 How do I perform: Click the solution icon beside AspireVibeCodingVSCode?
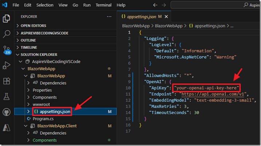tap(27, 62)
